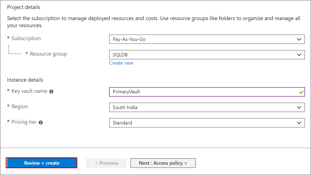
Task: Click the Create new resource group link
Action: [x=121, y=63]
